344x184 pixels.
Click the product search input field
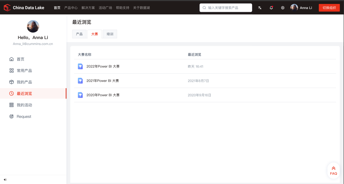point(228,8)
